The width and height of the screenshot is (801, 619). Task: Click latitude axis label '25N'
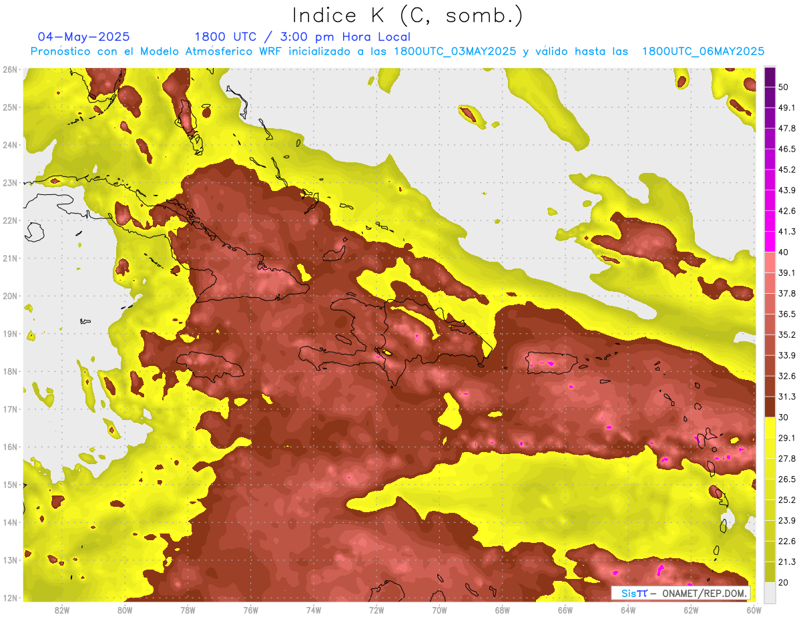click(x=10, y=107)
